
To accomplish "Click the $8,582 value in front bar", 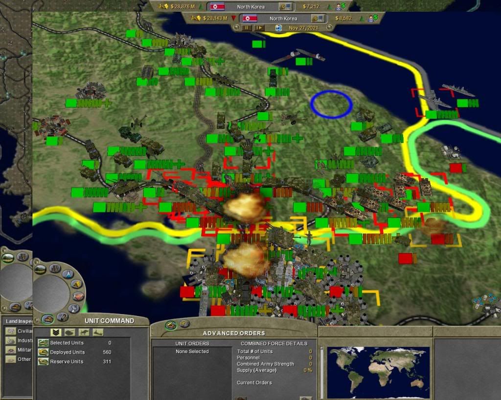I will [343, 18].
